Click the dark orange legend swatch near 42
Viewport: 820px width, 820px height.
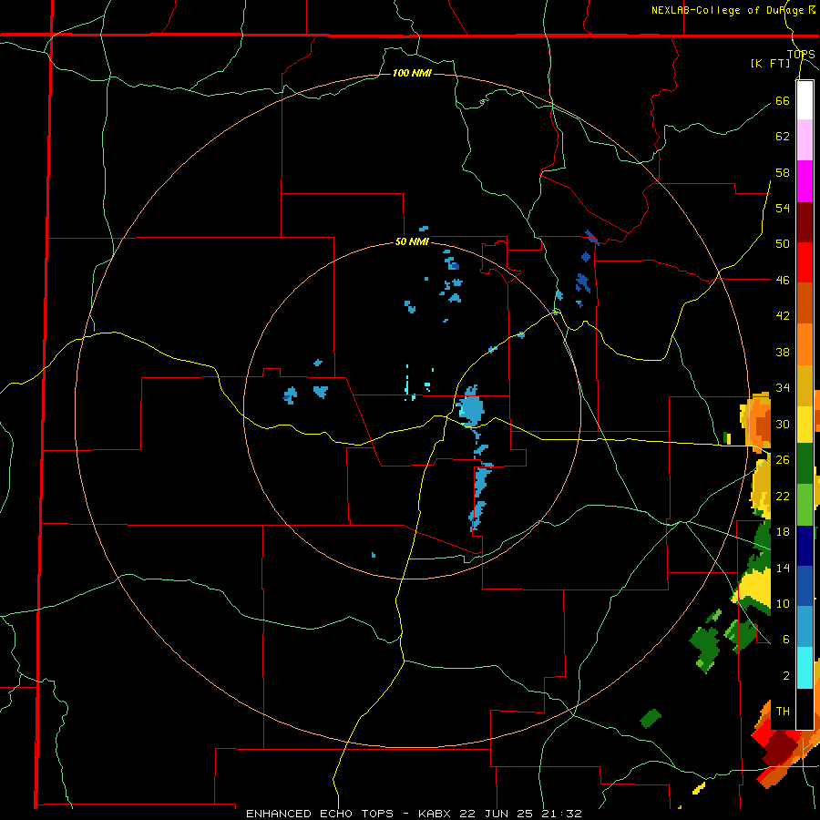pos(805,303)
